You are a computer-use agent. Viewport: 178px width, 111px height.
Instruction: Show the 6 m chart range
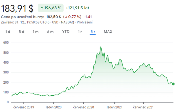pyautogui.click(x=50, y=32)
